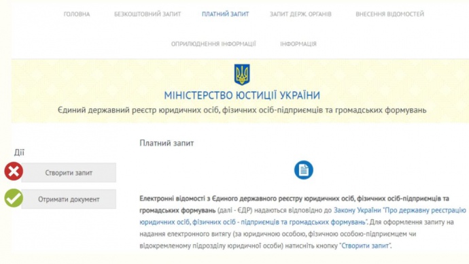Image resolution: width=469 pixels, height=264 pixels.
Task: Click the Єдиний державний реєстр subtitle text
Action: point(242,110)
